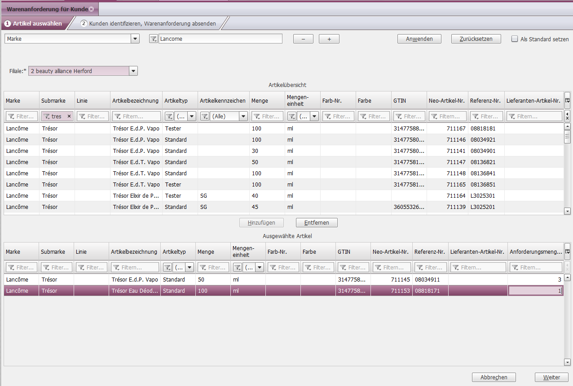This screenshot has width=573, height=386.
Task: Select Trésor Elixir Tester row L3025301
Action: point(284,196)
